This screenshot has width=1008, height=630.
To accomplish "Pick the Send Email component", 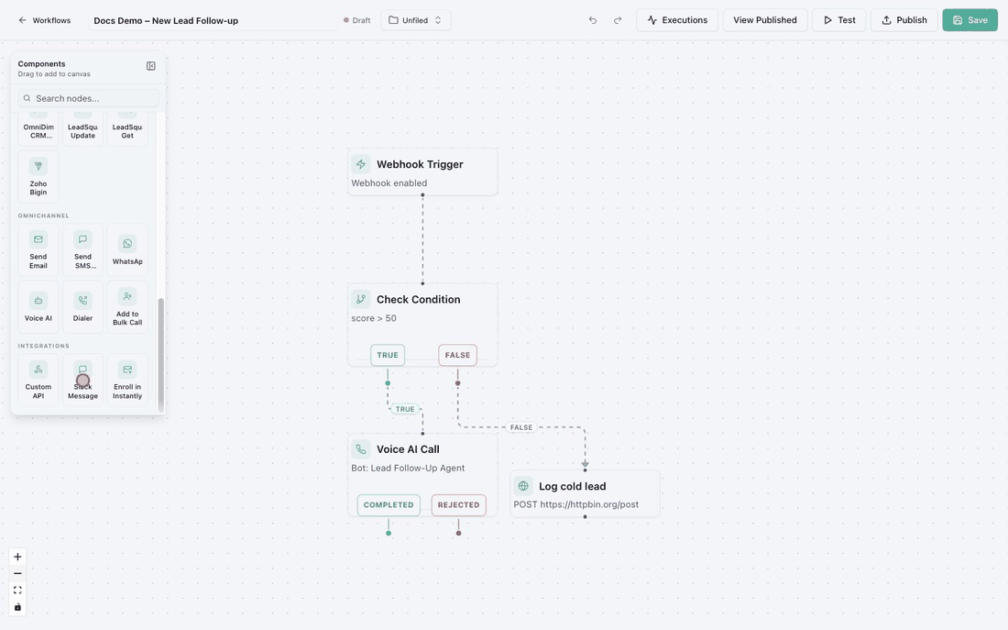I will pyautogui.click(x=38, y=249).
